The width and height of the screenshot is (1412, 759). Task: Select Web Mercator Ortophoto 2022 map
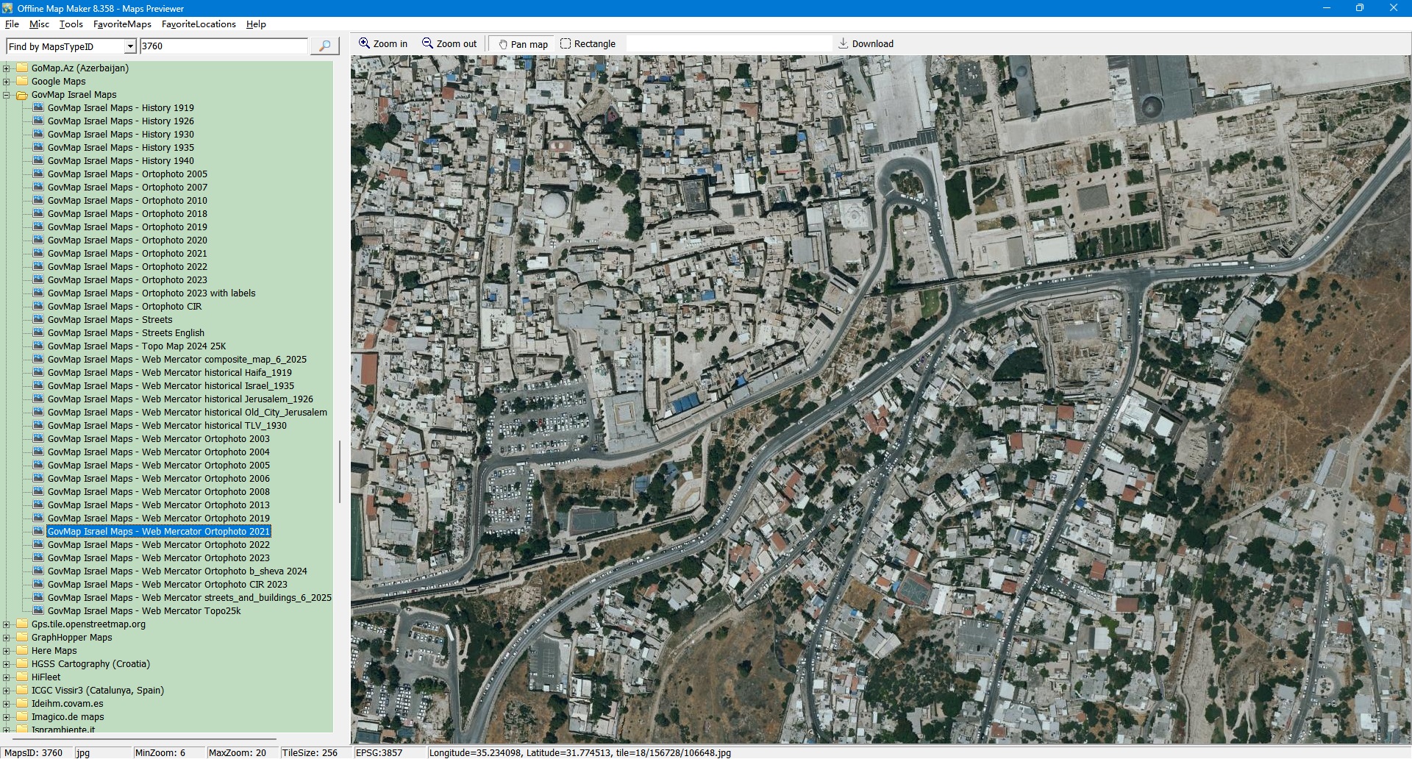[x=158, y=545]
